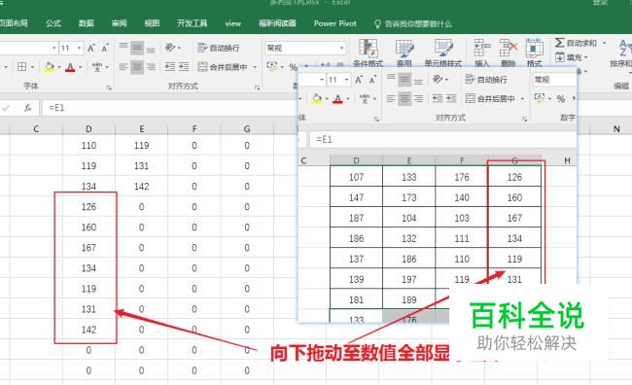Image resolution: width=632 pixels, height=385 pixels.
Task: Click the yellow fill color button in inset ribbon
Action: point(317,98)
